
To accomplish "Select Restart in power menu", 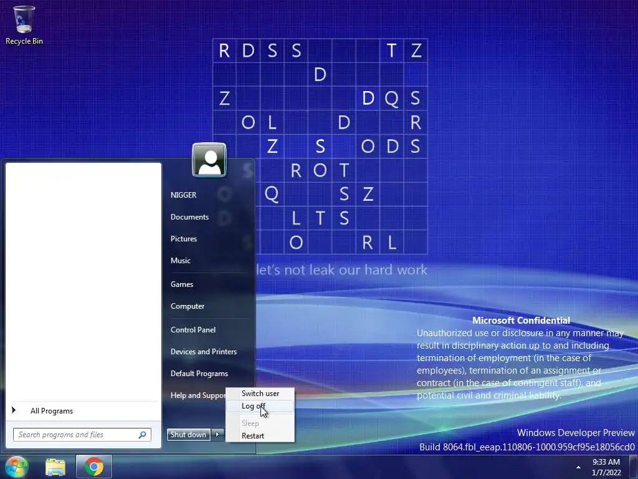I will [x=260, y=436].
